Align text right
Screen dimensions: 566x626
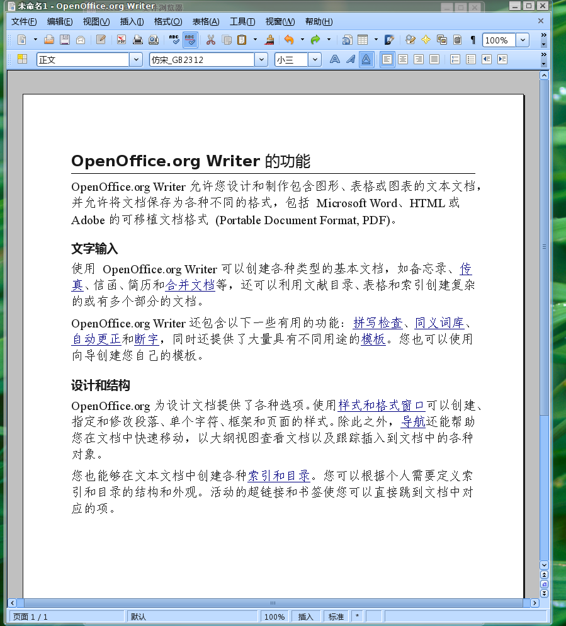419,59
